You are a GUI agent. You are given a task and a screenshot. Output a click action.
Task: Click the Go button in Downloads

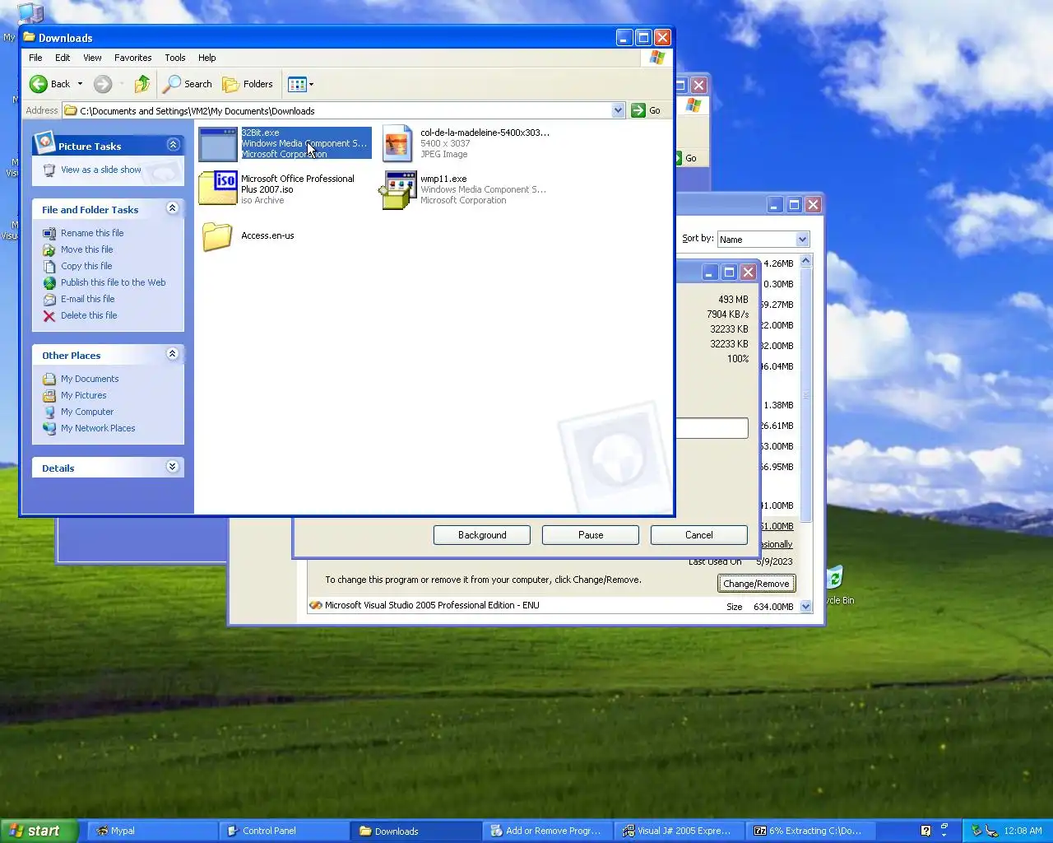point(647,110)
